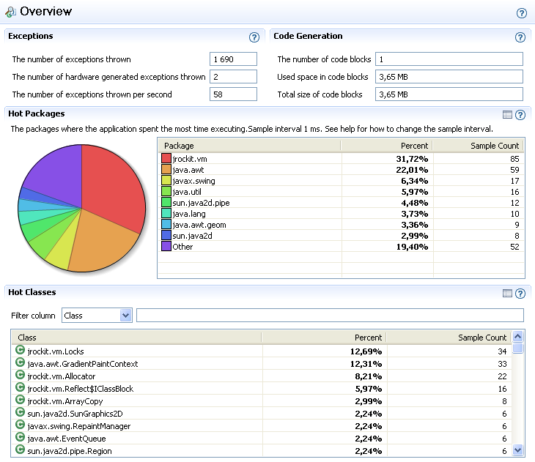Click the sun.java2d.pipe color swatch

tap(166, 202)
